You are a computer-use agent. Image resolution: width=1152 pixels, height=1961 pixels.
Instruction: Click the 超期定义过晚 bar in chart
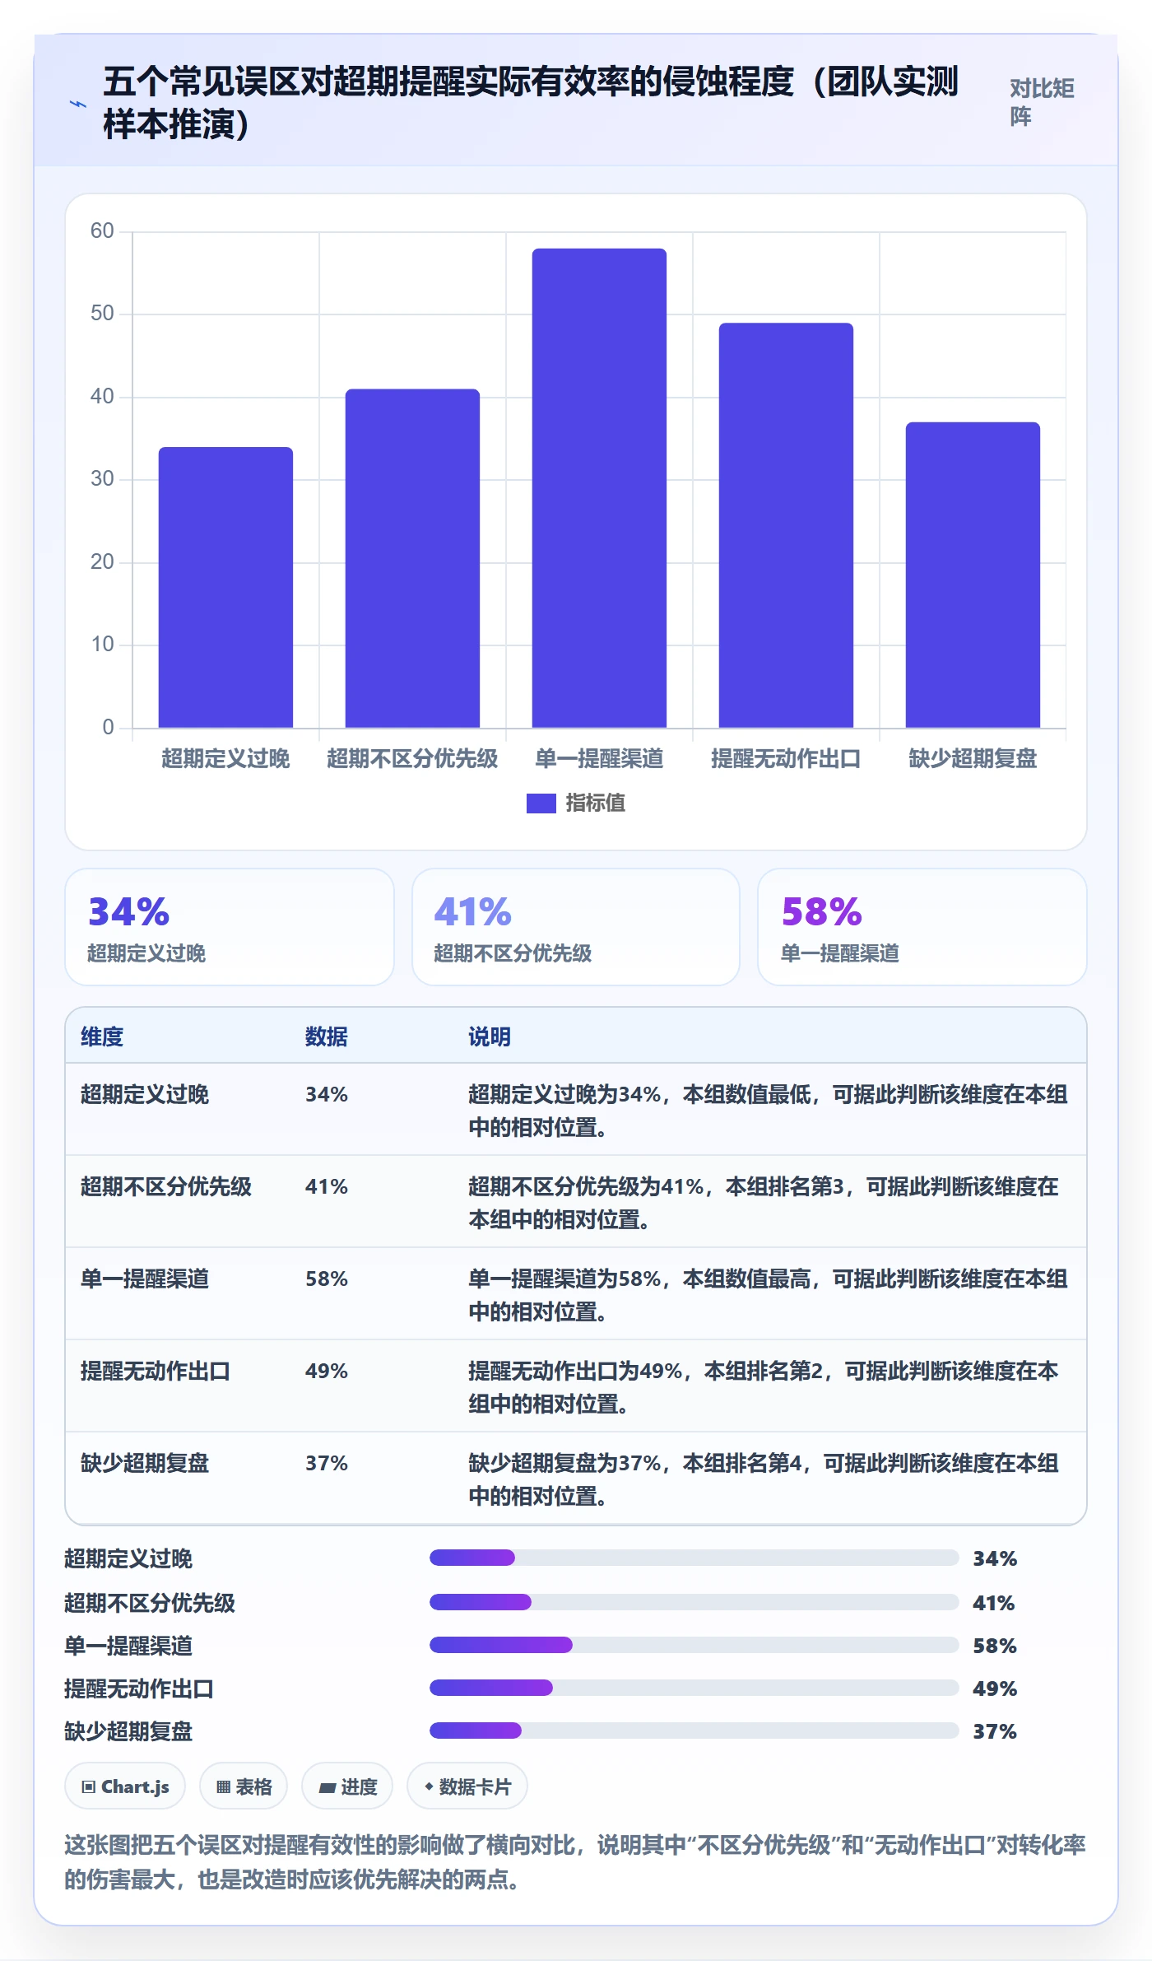pos(225,587)
